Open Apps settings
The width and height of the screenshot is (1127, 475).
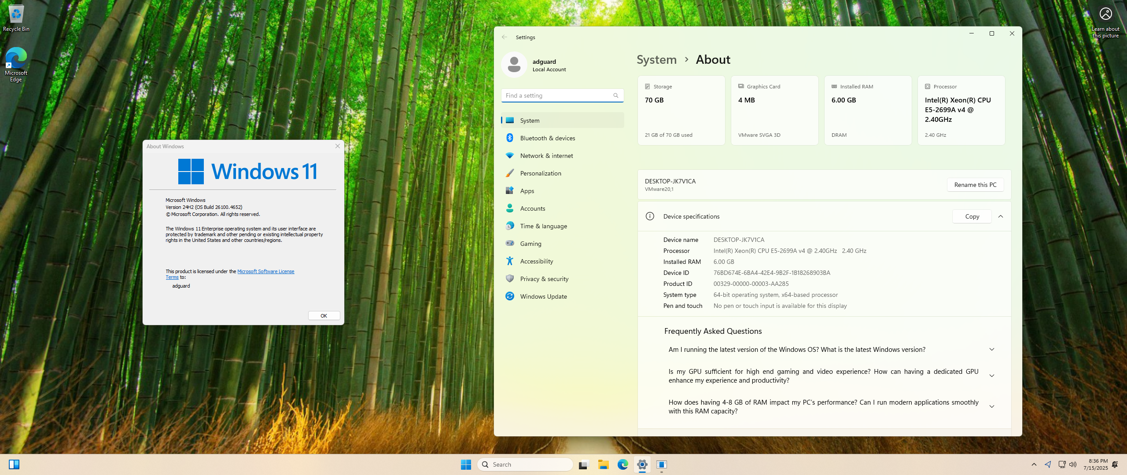[563, 191]
